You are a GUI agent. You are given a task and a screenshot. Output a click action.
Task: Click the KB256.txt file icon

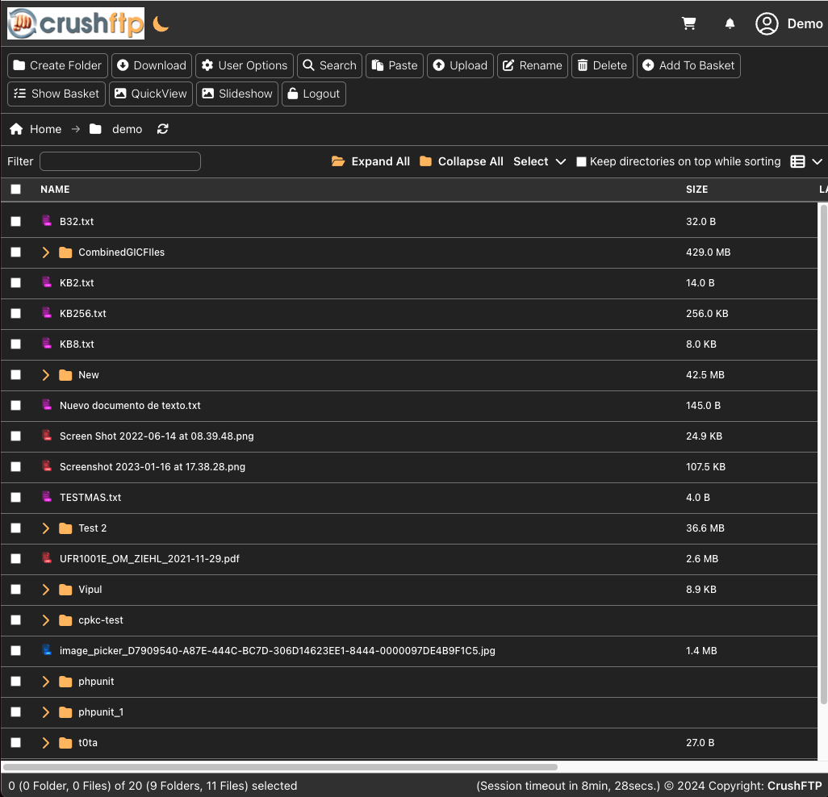(x=47, y=312)
